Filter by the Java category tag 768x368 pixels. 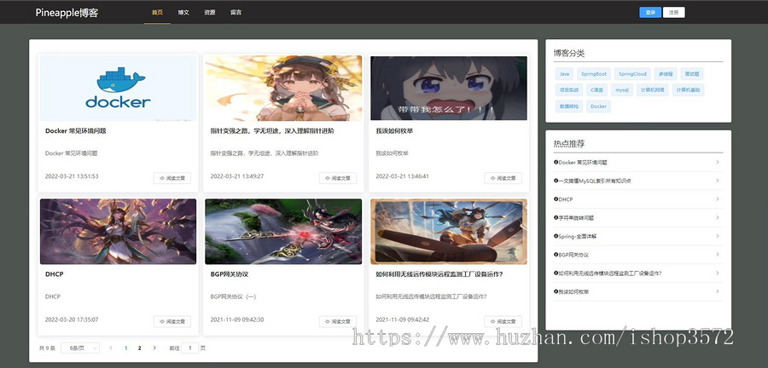click(564, 74)
